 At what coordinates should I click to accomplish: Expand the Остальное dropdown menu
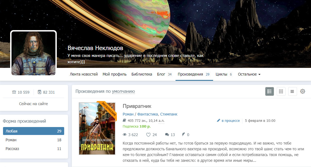(x=249, y=74)
